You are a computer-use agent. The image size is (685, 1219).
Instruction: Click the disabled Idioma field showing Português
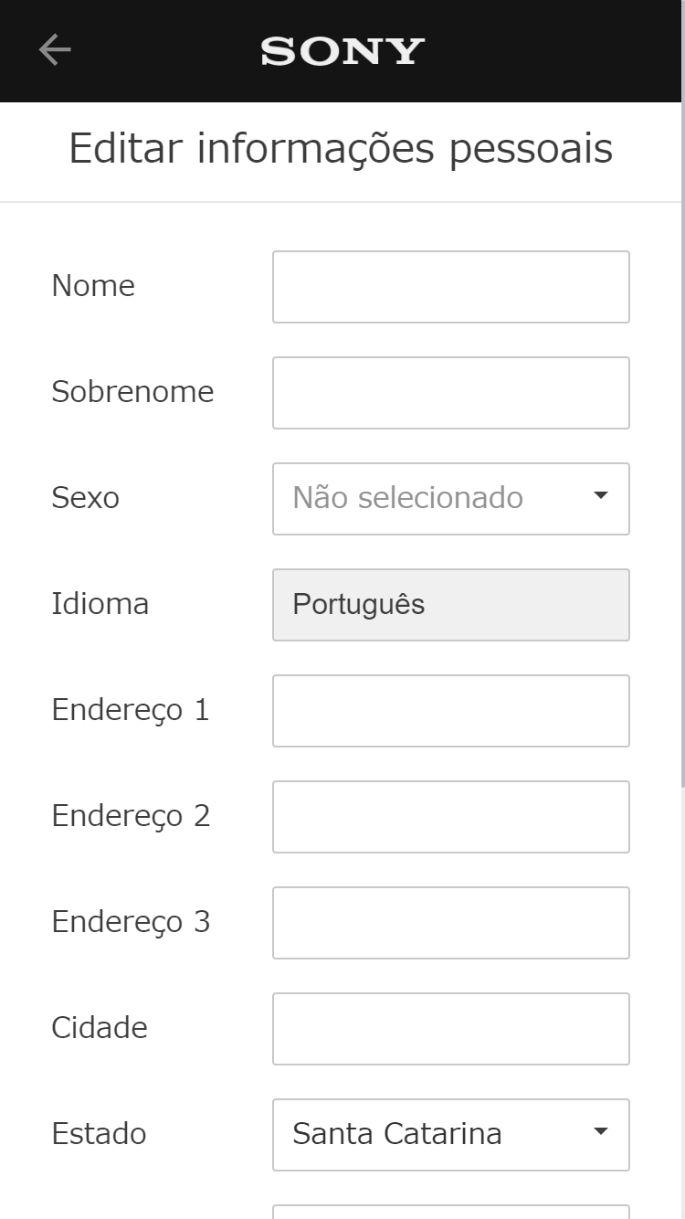pos(451,604)
